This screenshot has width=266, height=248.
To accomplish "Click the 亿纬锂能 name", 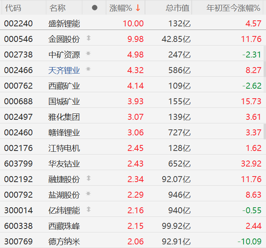I will pos(64,210).
